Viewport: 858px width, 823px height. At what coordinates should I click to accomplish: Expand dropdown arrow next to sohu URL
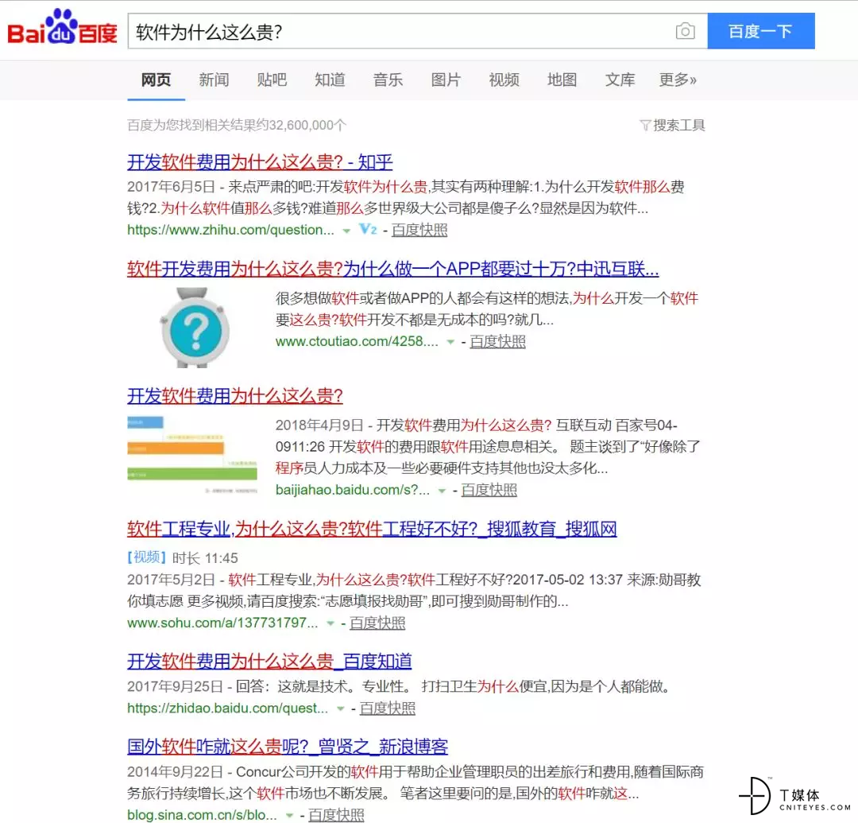330,623
